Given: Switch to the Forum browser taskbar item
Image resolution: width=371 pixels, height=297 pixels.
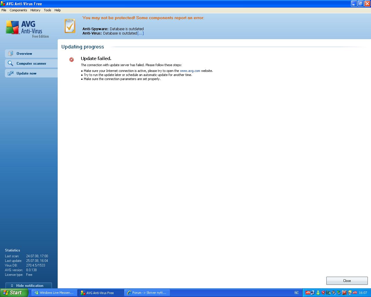Looking at the screenshot, I should tap(147, 293).
